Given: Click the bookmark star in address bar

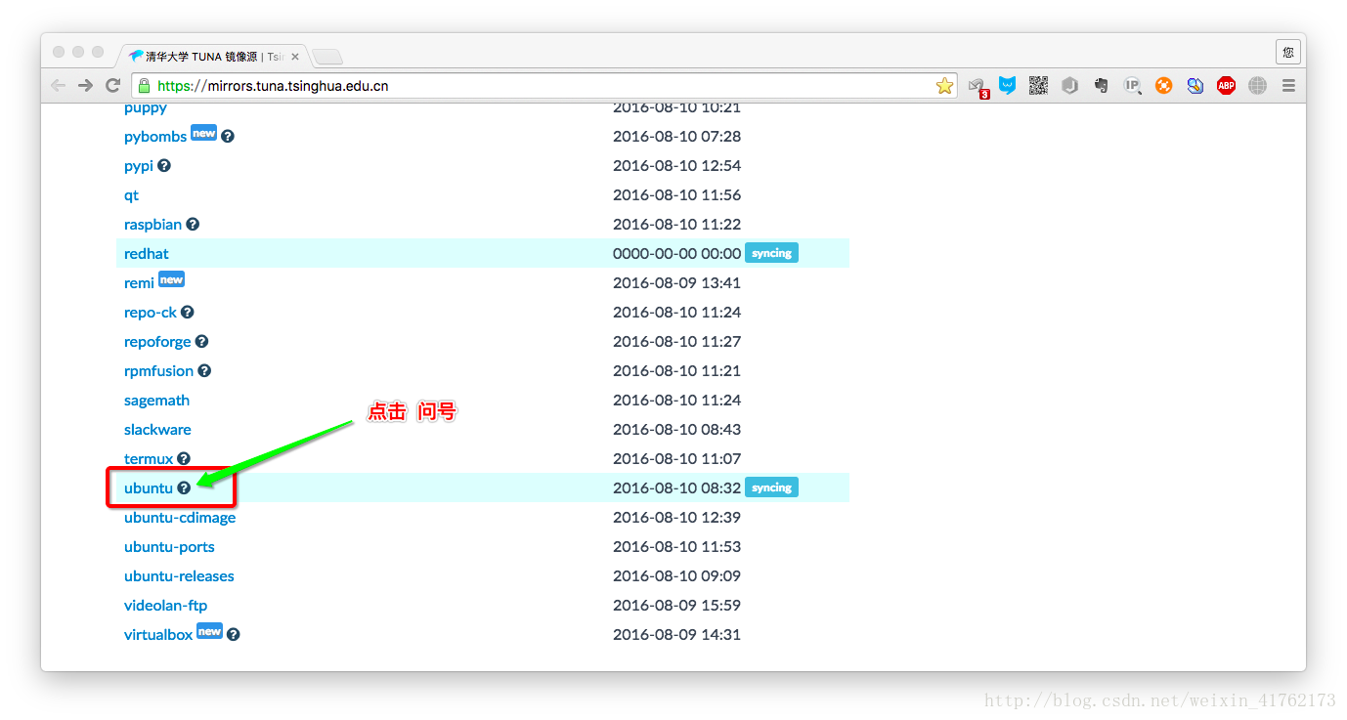Looking at the screenshot, I should pos(944,86).
